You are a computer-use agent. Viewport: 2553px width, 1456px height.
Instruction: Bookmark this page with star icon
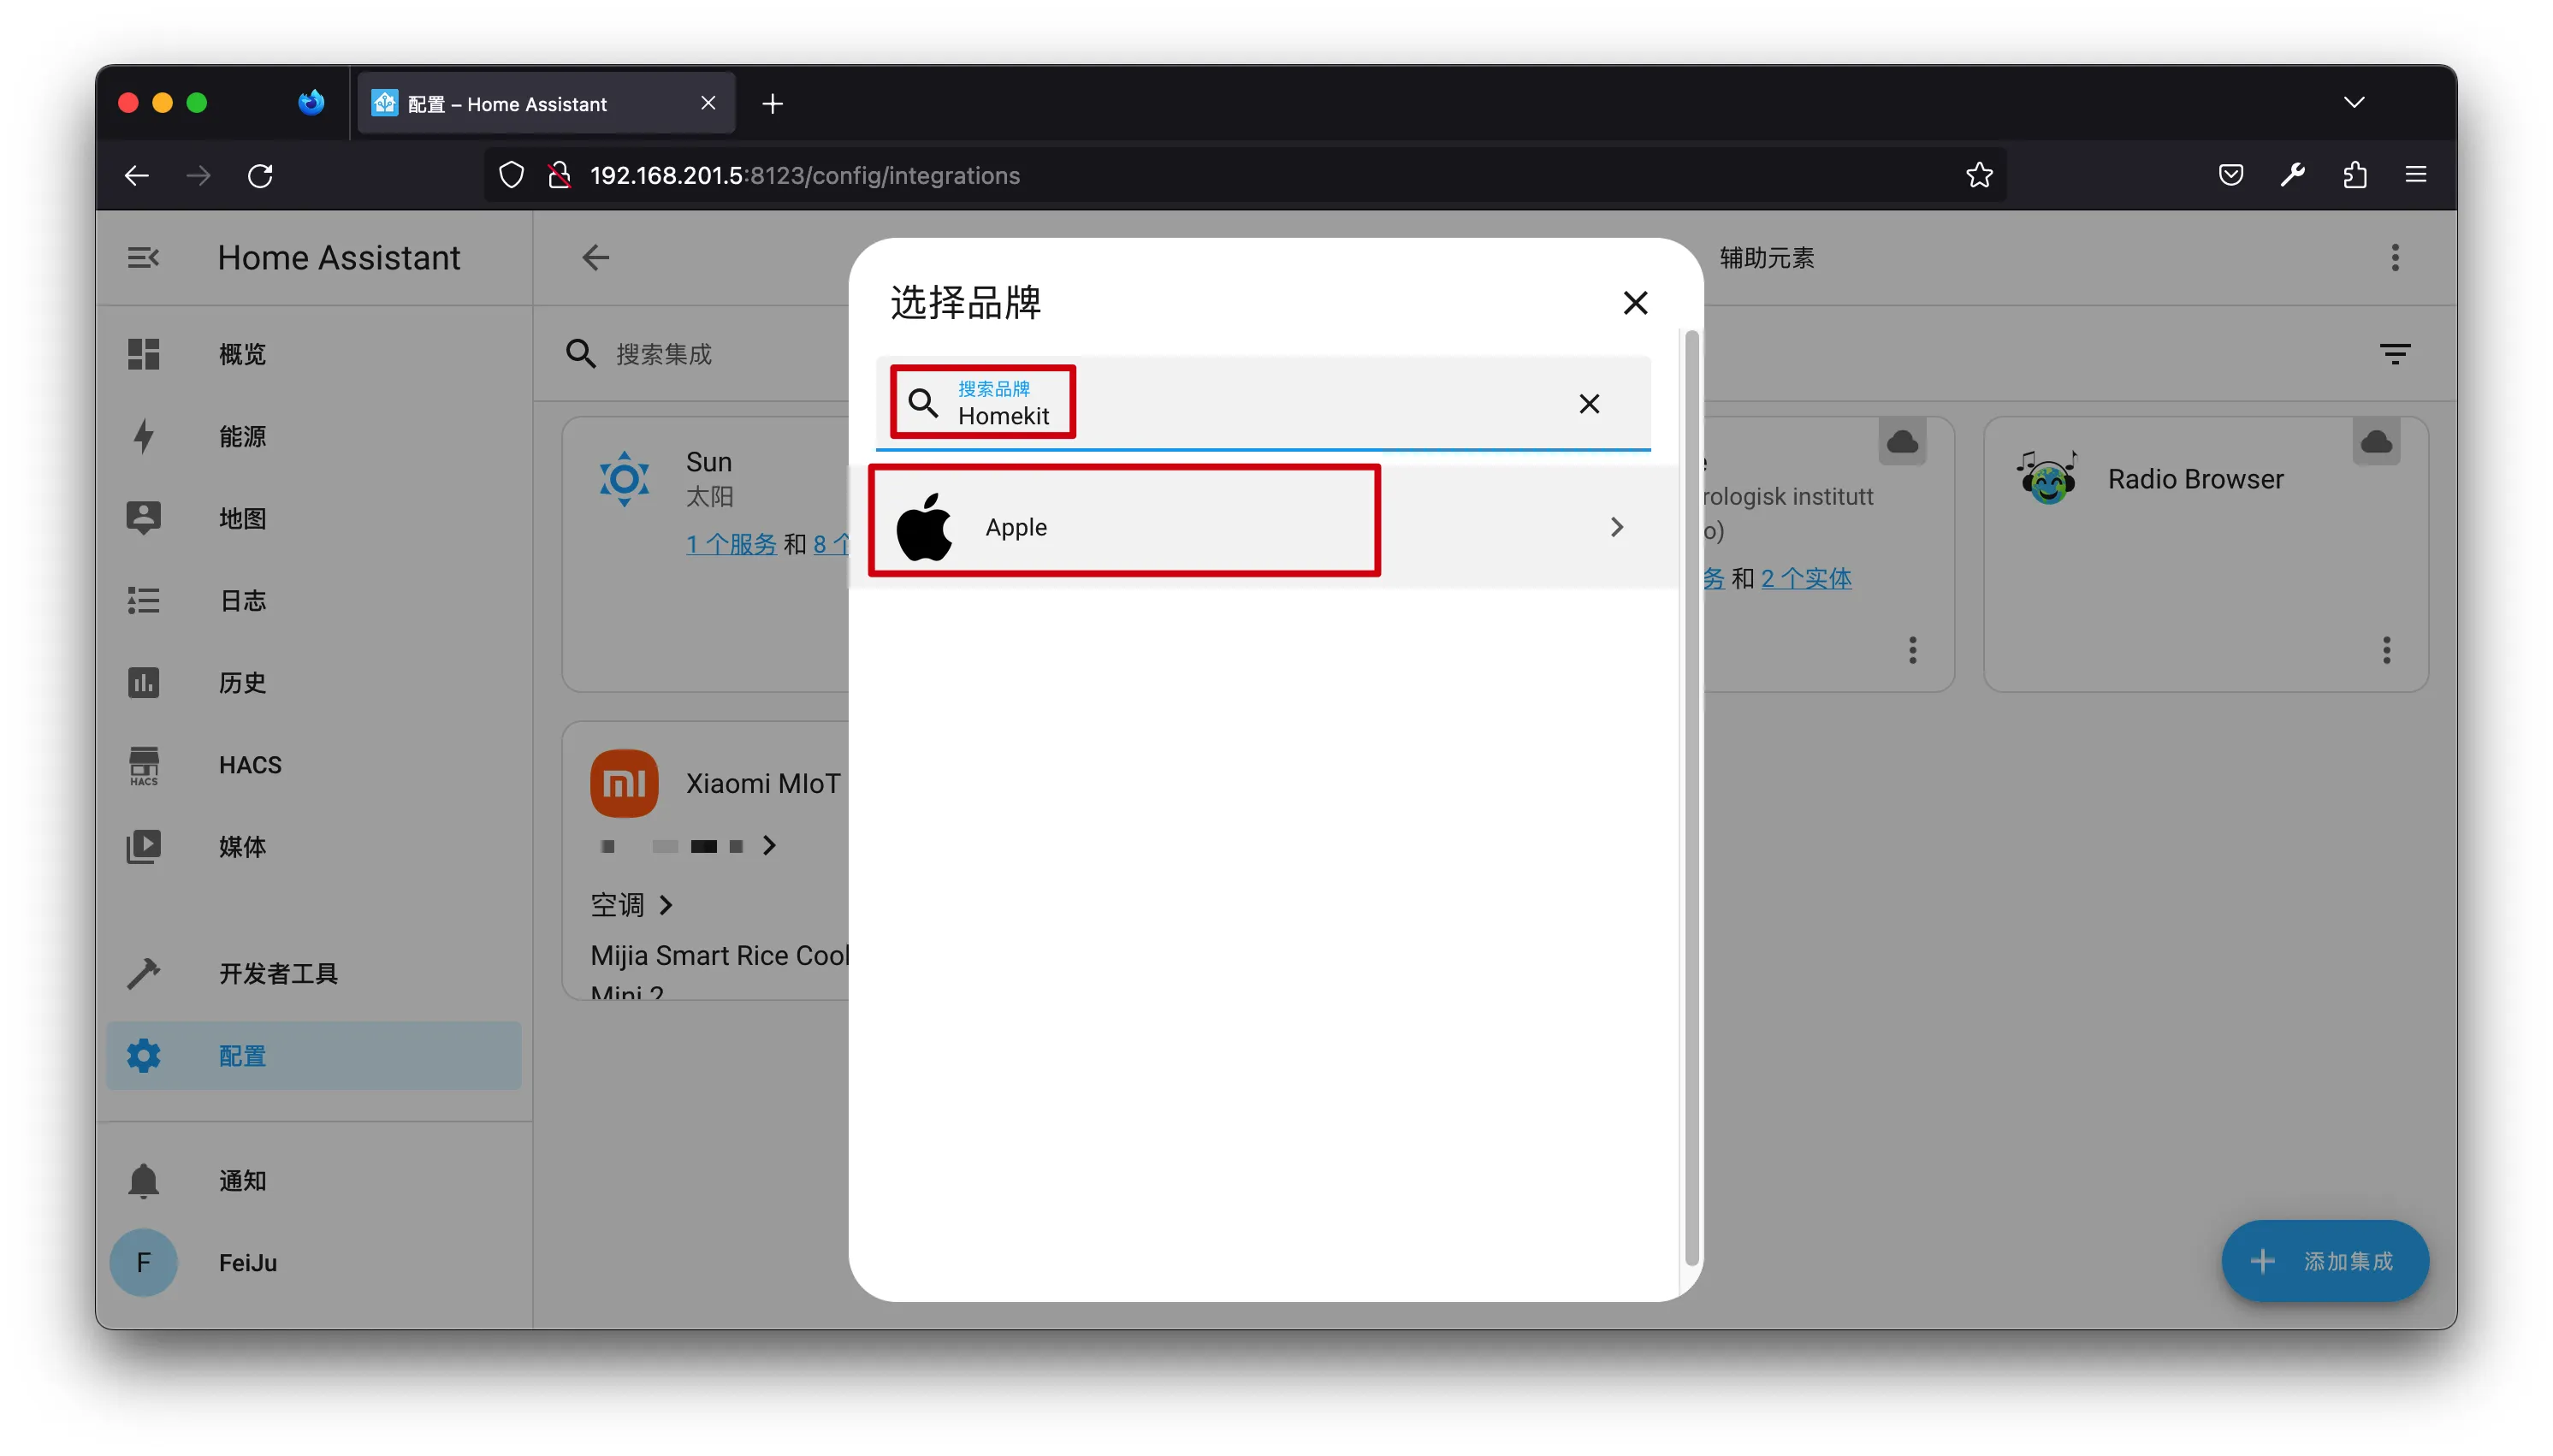(x=1979, y=175)
